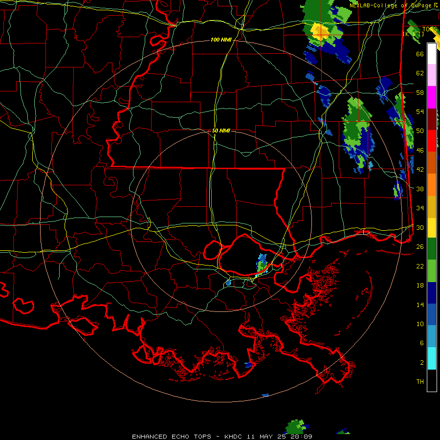Screen dimensions: 440x440
Task: Click the legend value '2'
Action: pos(421,363)
